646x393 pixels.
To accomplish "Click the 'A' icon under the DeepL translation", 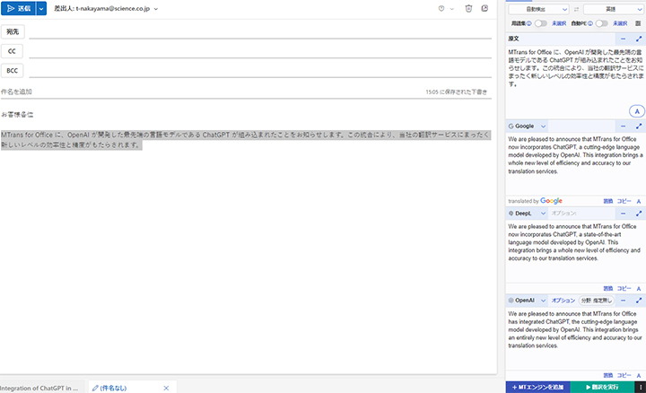I will (x=639, y=288).
